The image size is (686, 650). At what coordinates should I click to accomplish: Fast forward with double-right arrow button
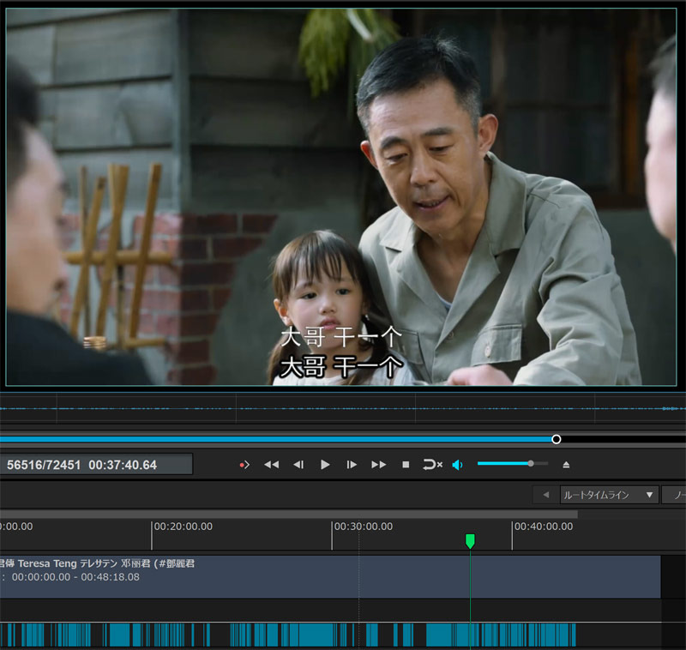pos(379,465)
